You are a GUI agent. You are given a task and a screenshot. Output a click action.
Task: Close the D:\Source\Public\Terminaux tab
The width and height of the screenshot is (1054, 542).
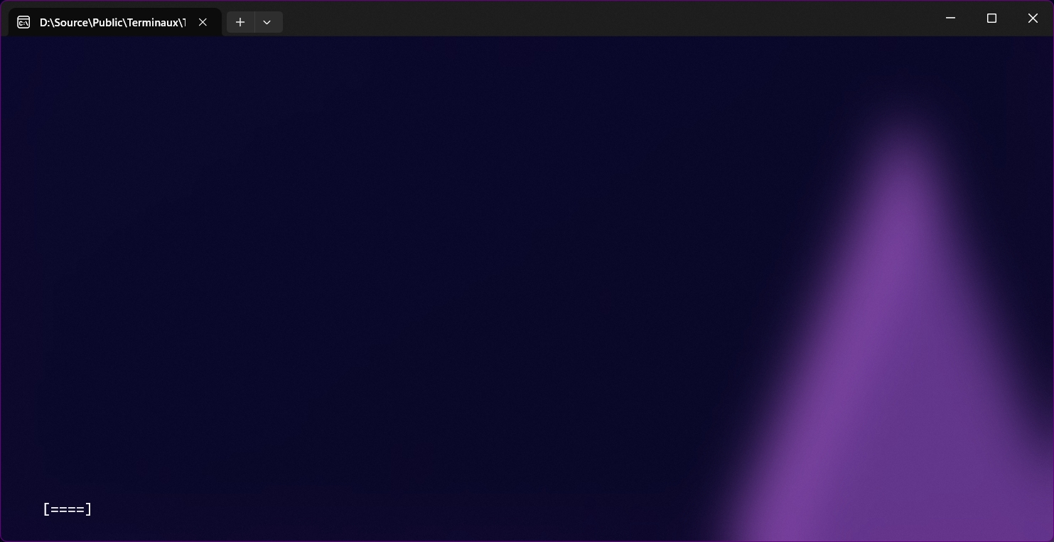[x=203, y=22]
